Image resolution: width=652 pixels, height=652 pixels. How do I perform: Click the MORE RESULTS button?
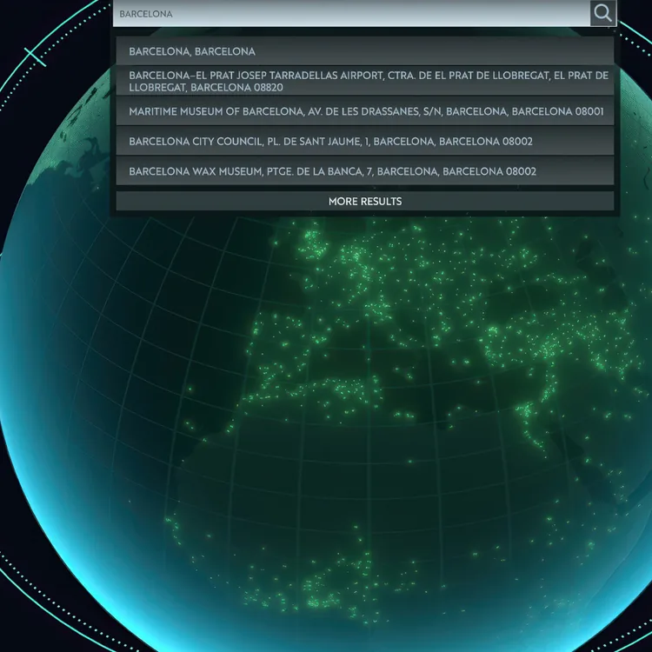point(365,202)
